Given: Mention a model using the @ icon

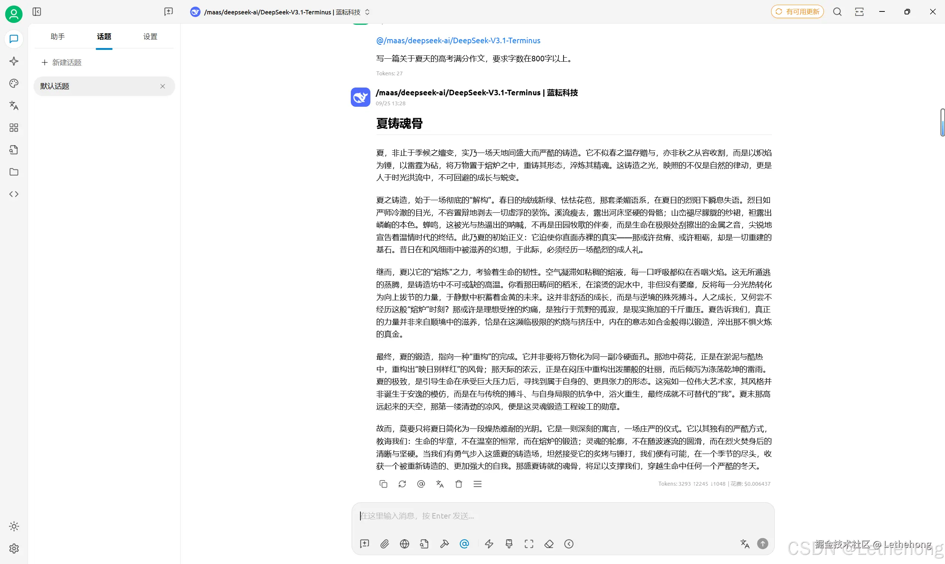Looking at the screenshot, I should pyautogui.click(x=464, y=544).
